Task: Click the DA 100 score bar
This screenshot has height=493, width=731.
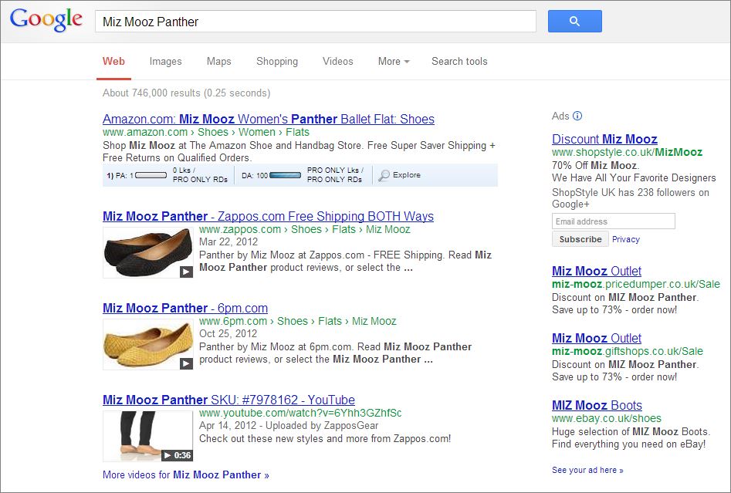Action: click(286, 175)
